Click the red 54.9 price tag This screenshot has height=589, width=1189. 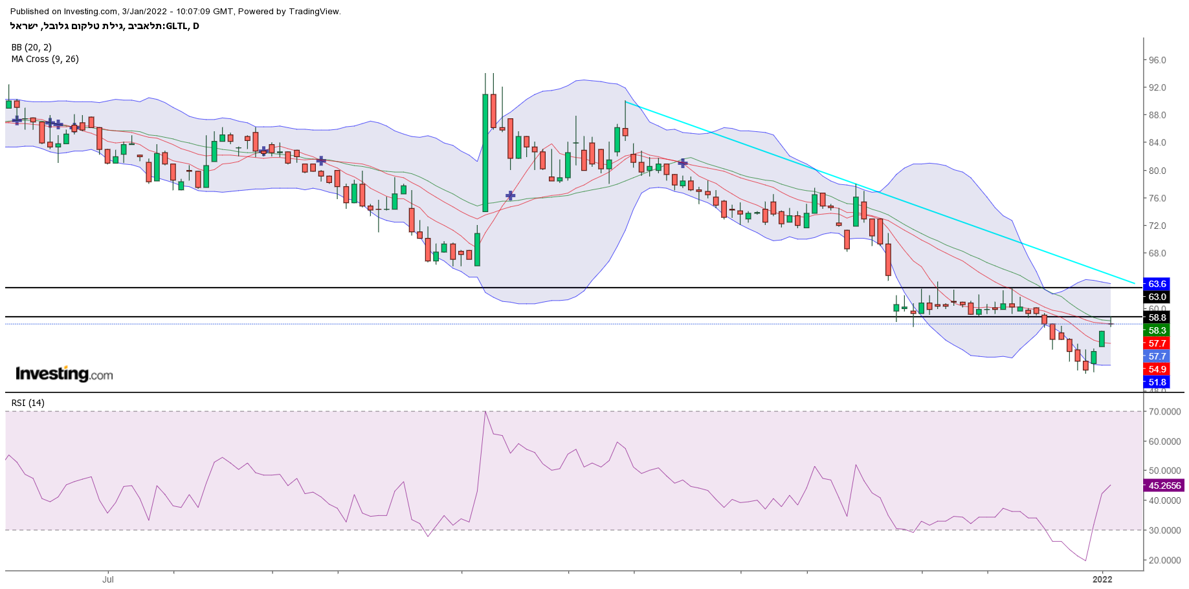(1157, 369)
